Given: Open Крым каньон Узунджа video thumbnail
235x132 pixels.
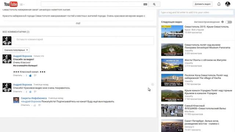Looking at the screenshot, I should coord(172,95).
